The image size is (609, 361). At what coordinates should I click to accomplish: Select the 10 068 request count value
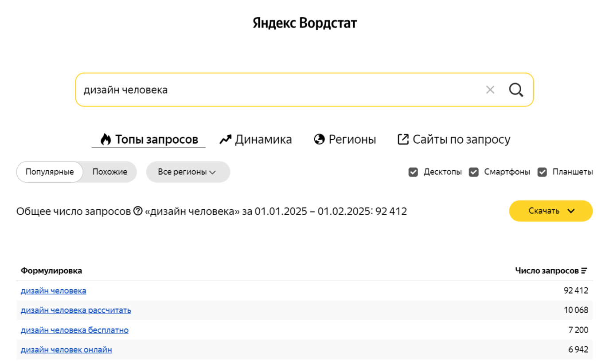point(576,310)
